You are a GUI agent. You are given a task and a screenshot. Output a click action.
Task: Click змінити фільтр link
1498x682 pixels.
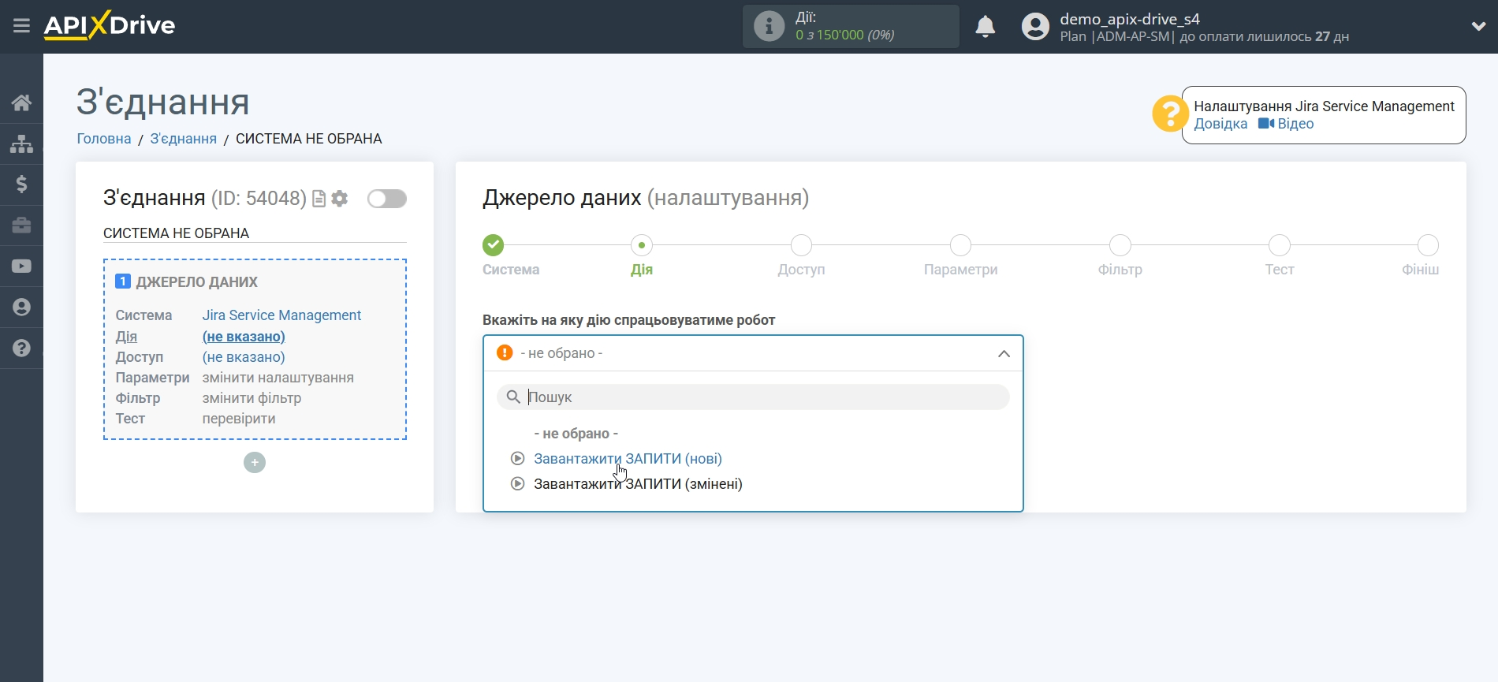(252, 398)
